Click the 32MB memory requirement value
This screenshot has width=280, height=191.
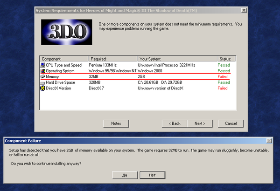(x=94, y=77)
